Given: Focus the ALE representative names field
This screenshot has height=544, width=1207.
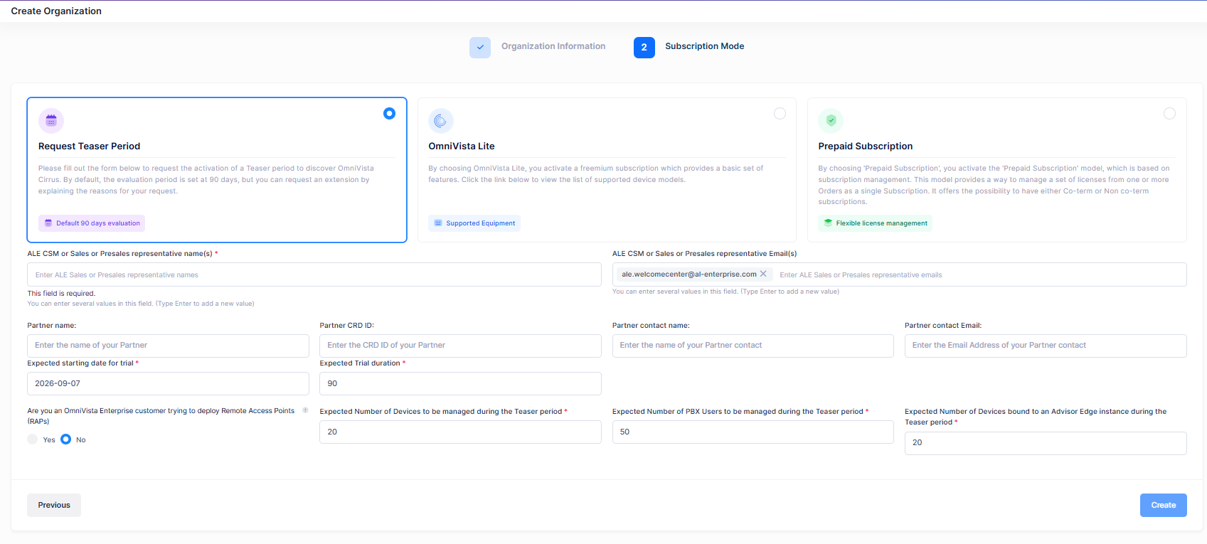Looking at the screenshot, I should (314, 274).
